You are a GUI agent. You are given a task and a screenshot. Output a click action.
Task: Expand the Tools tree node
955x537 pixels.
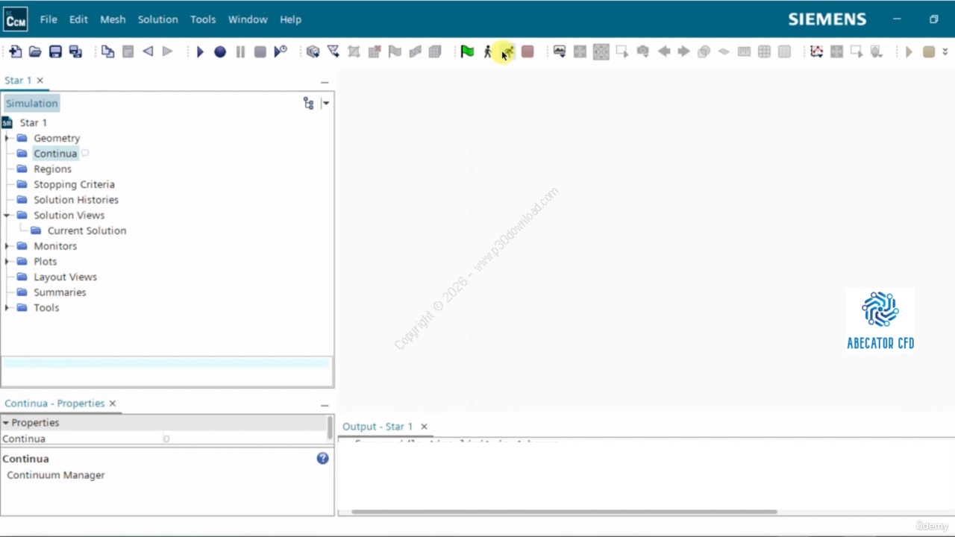pos(7,308)
